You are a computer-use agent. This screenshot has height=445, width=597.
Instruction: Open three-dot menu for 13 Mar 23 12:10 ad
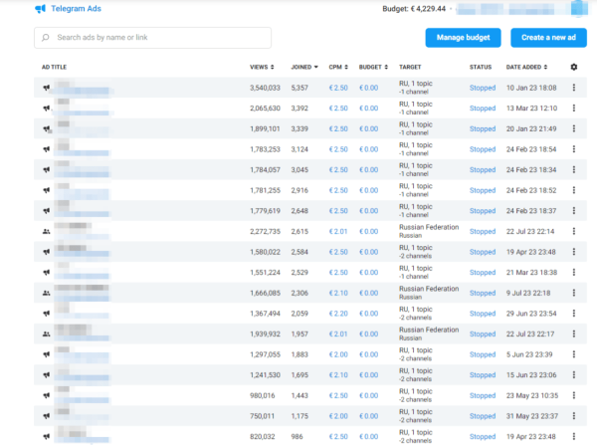(573, 108)
